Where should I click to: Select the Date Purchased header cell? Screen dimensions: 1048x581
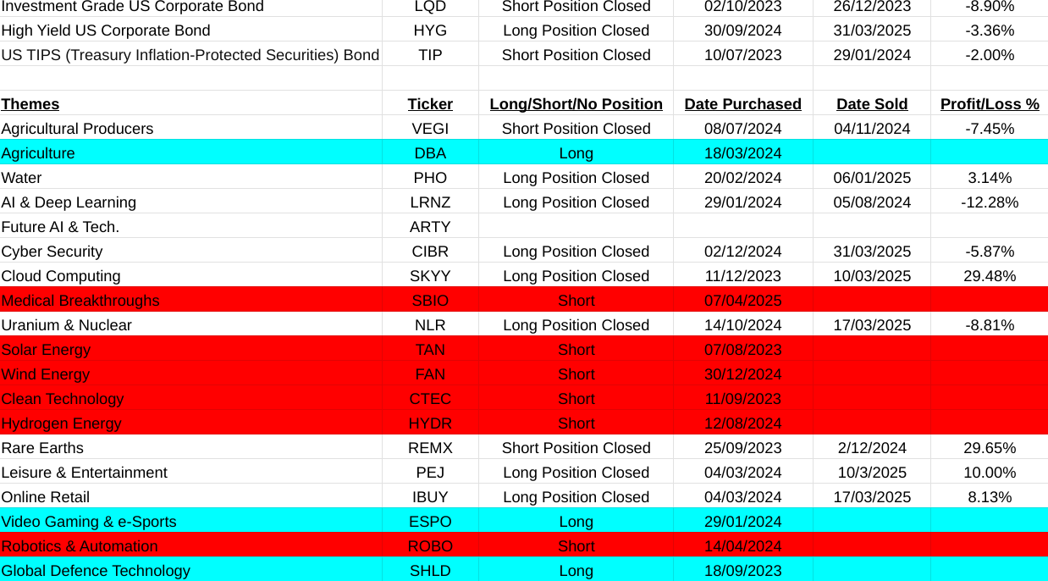tap(742, 104)
